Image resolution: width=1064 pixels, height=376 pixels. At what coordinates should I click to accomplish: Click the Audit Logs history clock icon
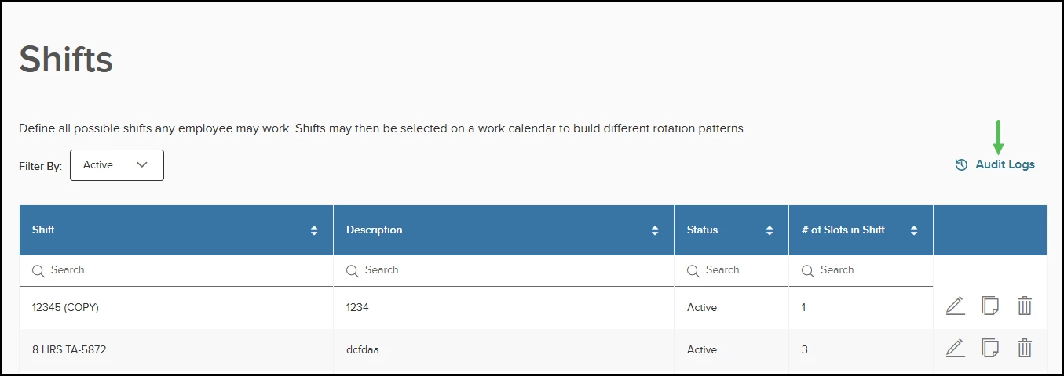pyautogui.click(x=961, y=165)
